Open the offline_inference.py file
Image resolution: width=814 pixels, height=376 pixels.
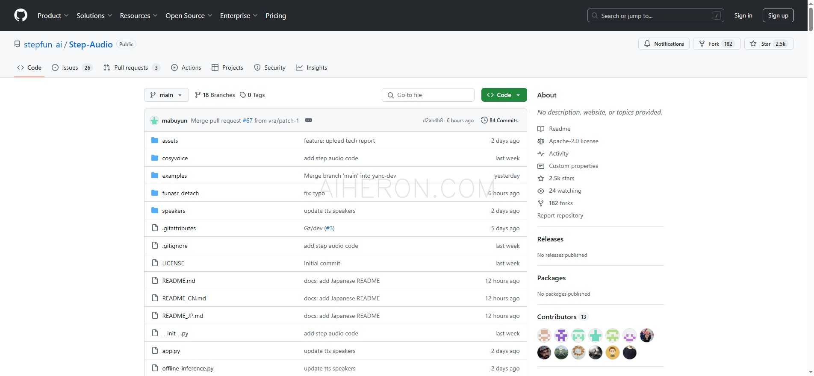188,368
